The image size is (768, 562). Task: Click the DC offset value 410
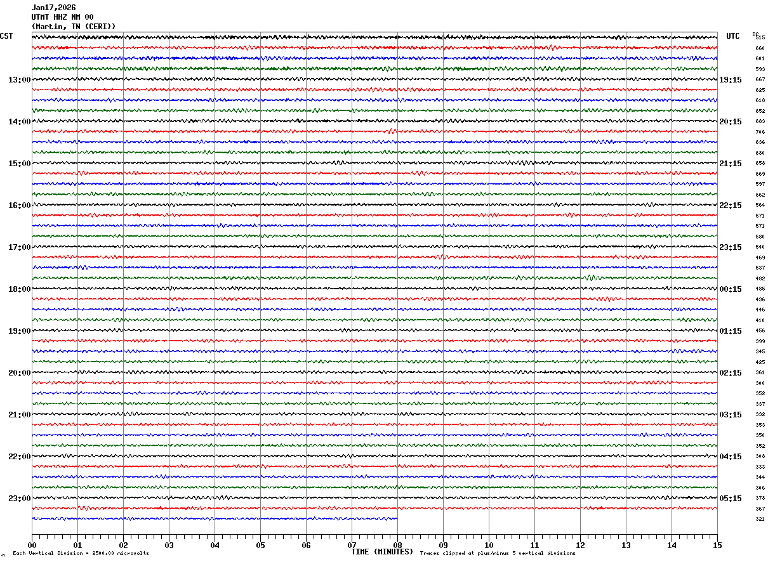coord(760,320)
